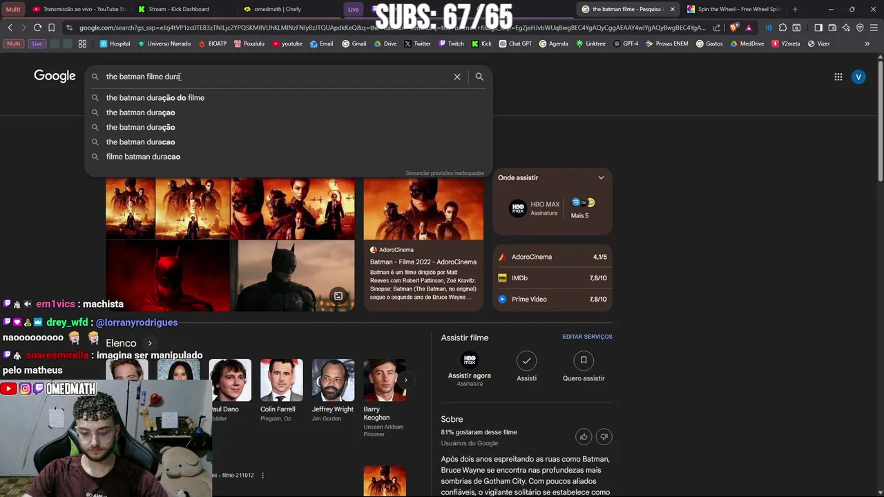Click 'Assistir agora' HBO Max button
The width and height of the screenshot is (884, 497).
click(x=470, y=369)
